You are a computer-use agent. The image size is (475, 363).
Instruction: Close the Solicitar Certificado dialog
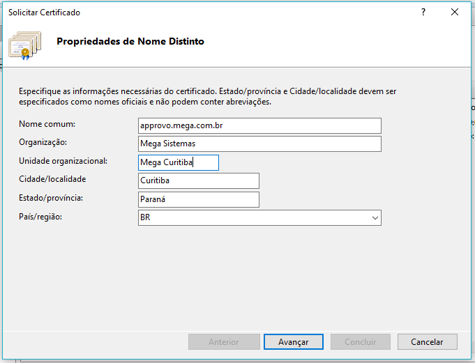coord(455,12)
